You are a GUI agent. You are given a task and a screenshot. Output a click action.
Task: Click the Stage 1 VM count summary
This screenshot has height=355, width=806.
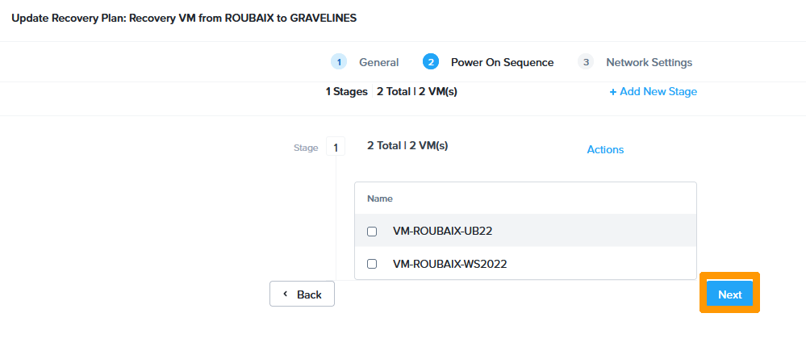407,146
